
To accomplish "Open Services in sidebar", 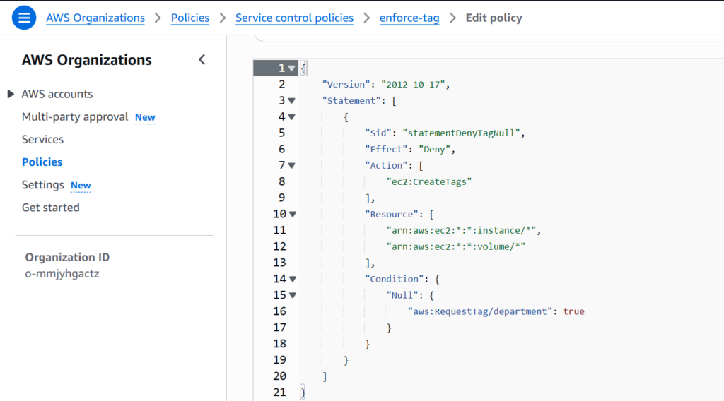I will click(42, 139).
